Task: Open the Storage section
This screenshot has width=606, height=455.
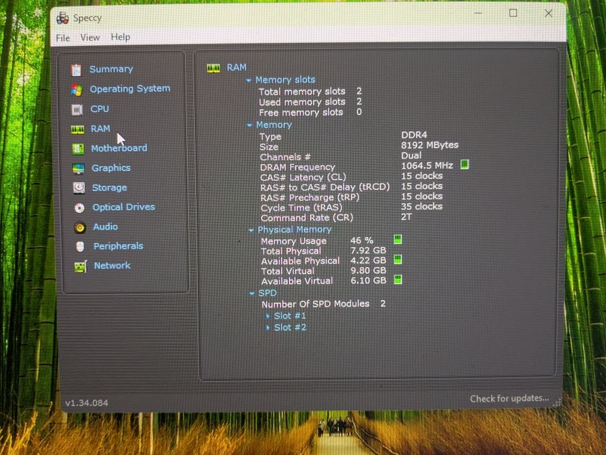Action: tap(109, 188)
